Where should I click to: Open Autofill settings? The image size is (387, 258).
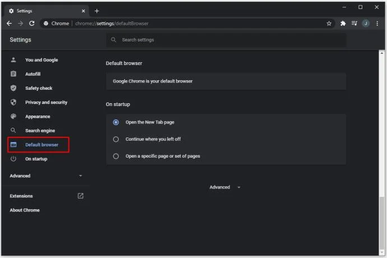(33, 74)
